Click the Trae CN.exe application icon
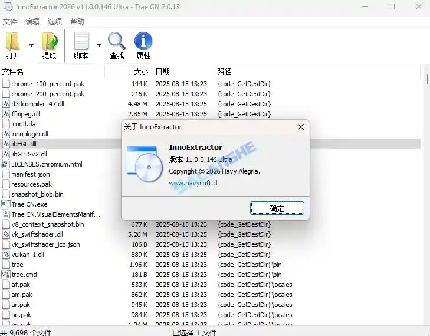This screenshot has width=430, height=336. (x=6, y=204)
